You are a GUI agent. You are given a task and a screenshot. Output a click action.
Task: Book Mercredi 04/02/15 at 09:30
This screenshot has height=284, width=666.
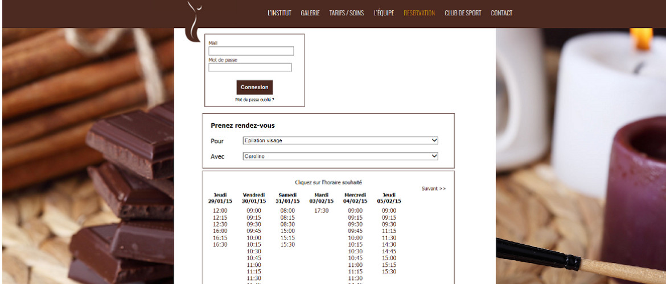pyautogui.click(x=356, y=224)
